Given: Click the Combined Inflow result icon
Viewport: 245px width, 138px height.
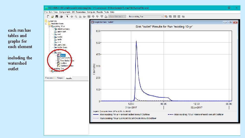Looking at the screenshot, I should point(58,66).
